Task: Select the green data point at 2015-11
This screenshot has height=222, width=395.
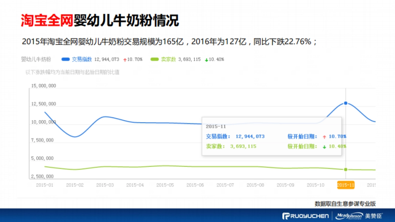Action: point(346,169)
